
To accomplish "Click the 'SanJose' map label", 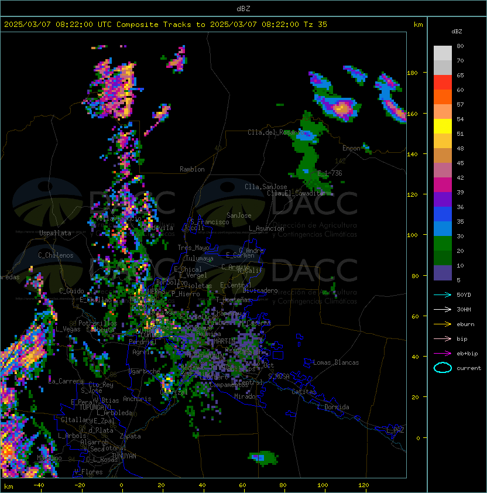I will click(x=239, y=215).
